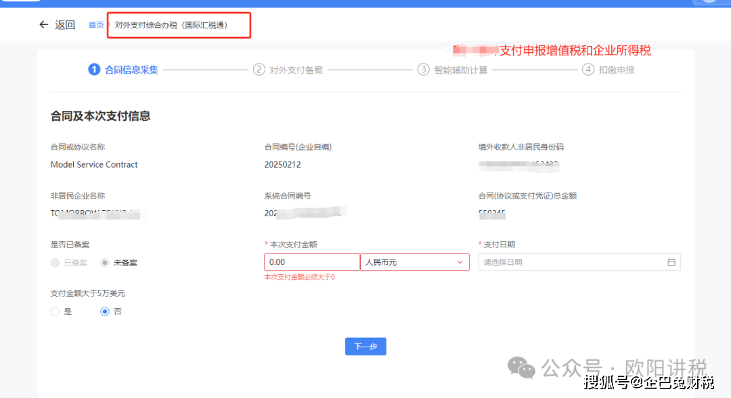
Task: Choose 否 for 支付金额大于5万美元
Action: 105,312
